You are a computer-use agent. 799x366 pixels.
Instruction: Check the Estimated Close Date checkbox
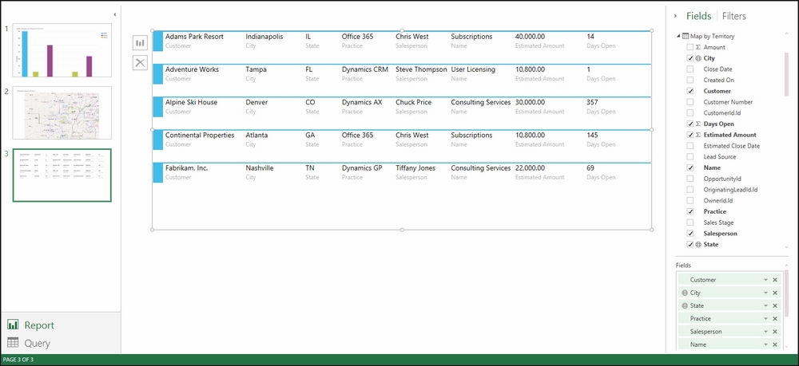point(690,146)
